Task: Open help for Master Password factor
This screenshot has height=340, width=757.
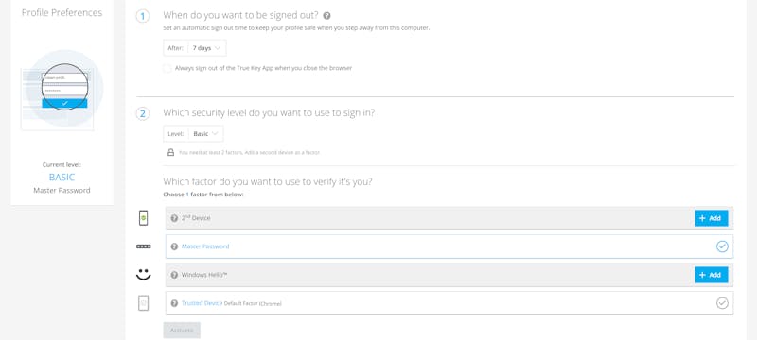Action: click(x=174, y=246)
